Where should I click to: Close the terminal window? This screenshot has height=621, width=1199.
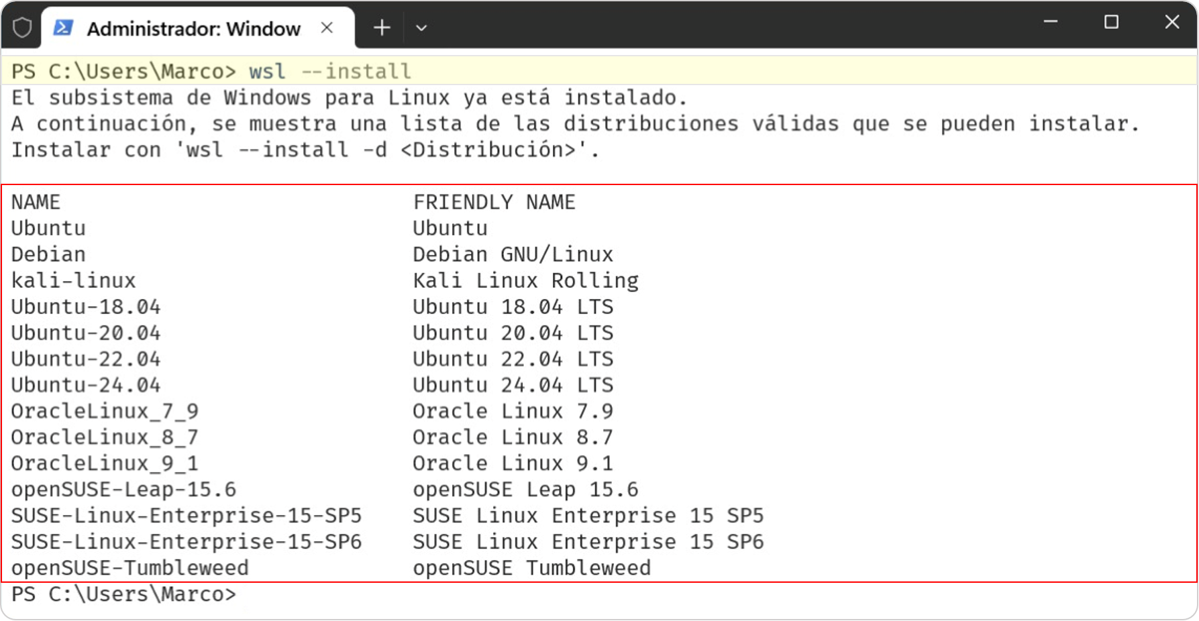click(1171, 22)
